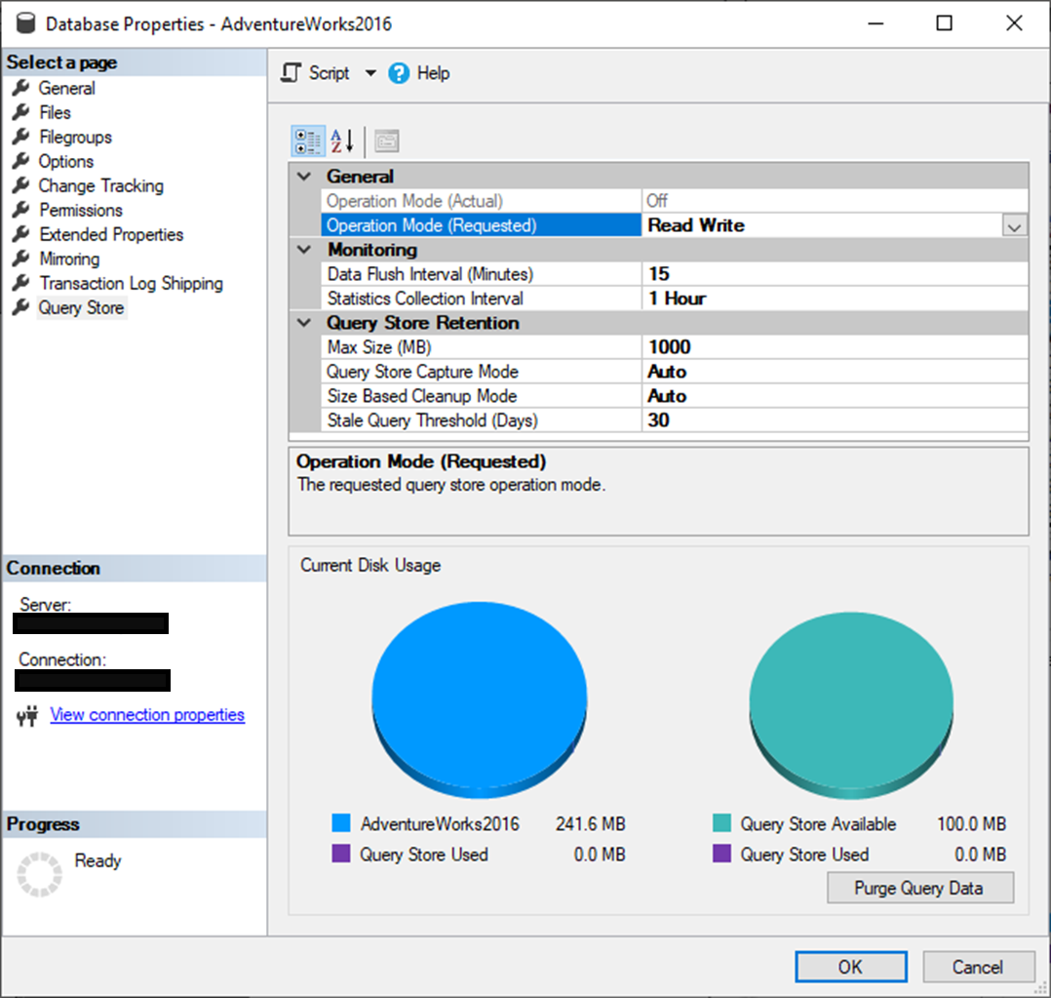The height and width of the screenshot is (998, 1051).
Task: Click the wrench icon beside Change Tracking
Action: tap(21, 184)
